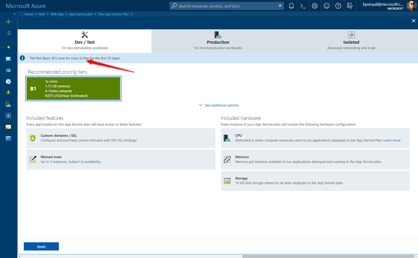Viewport: 418px width, 258px height.
Task: Launch Cloud Shell from the top bar
Action: pos(303,6)
